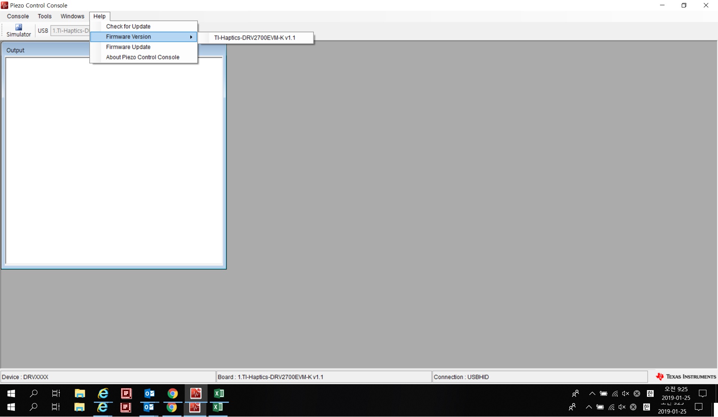Open the Tools menu
Screen dimensions: 718x417
[x=45, y=16]
